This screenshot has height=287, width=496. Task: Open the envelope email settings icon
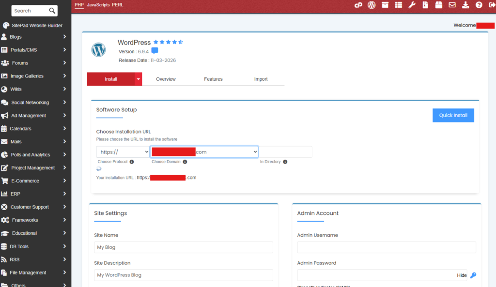click(452, 5)
